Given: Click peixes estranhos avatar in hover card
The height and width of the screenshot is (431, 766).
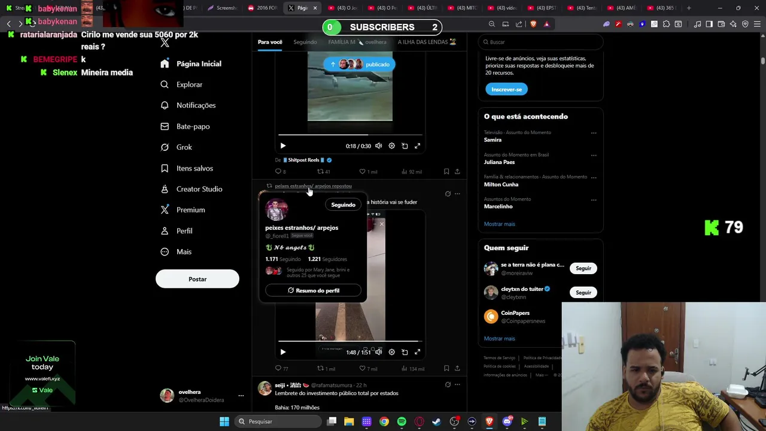Looking at the screenshot, I should pyautogui.click(x=276, y=210).
